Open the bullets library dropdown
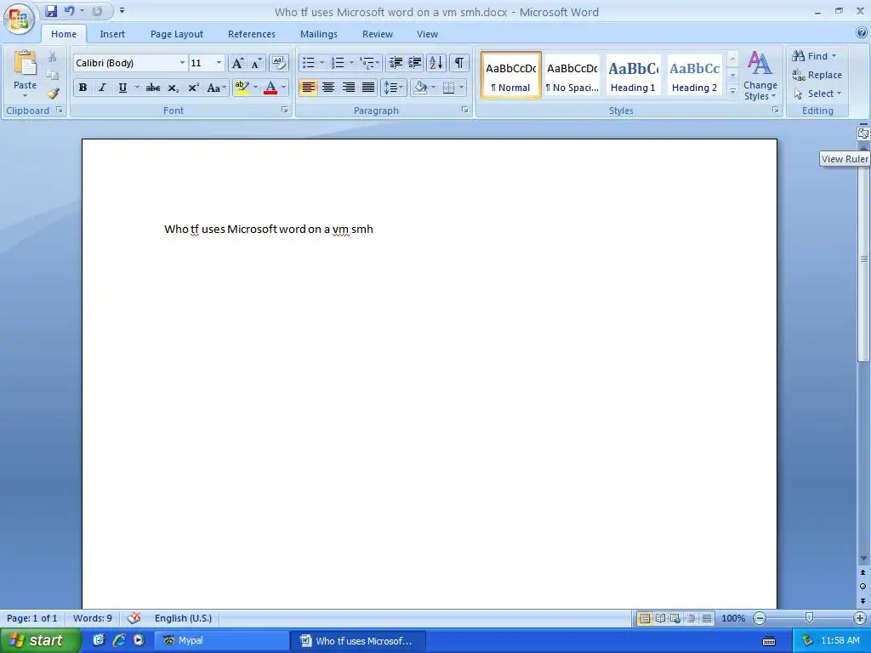 322,63
